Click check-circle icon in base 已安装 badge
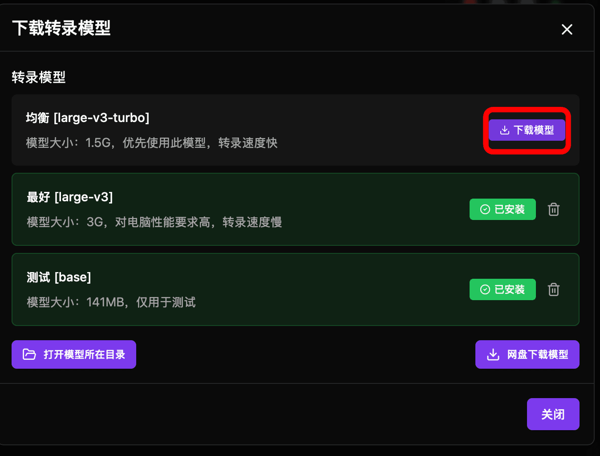The height and width of the screenshot is (456, 600). point(485,289)
